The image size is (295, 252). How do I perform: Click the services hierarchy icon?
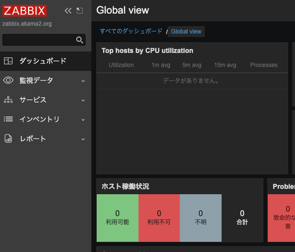pyautogui.click(x=8, y=100)
